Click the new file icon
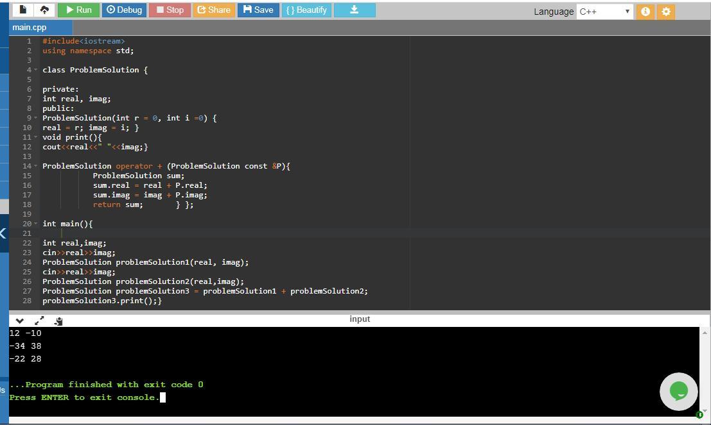This screenshot has height=425, width=711. point(23,10)
